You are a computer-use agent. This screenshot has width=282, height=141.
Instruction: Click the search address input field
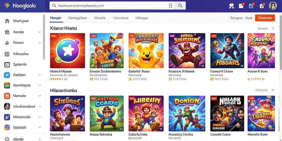click(x=112, y=6)
